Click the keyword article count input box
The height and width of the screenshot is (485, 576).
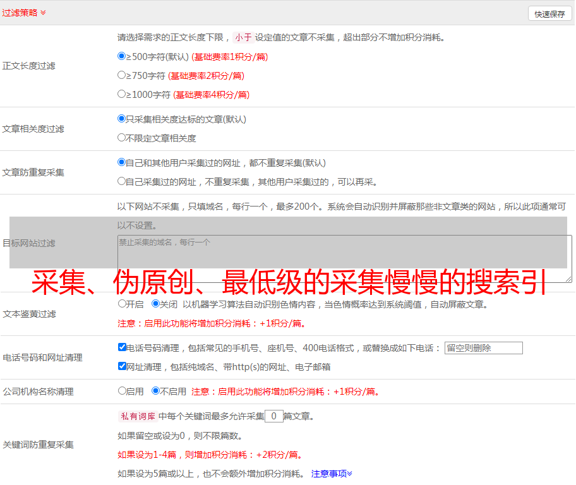coord(273,416)
